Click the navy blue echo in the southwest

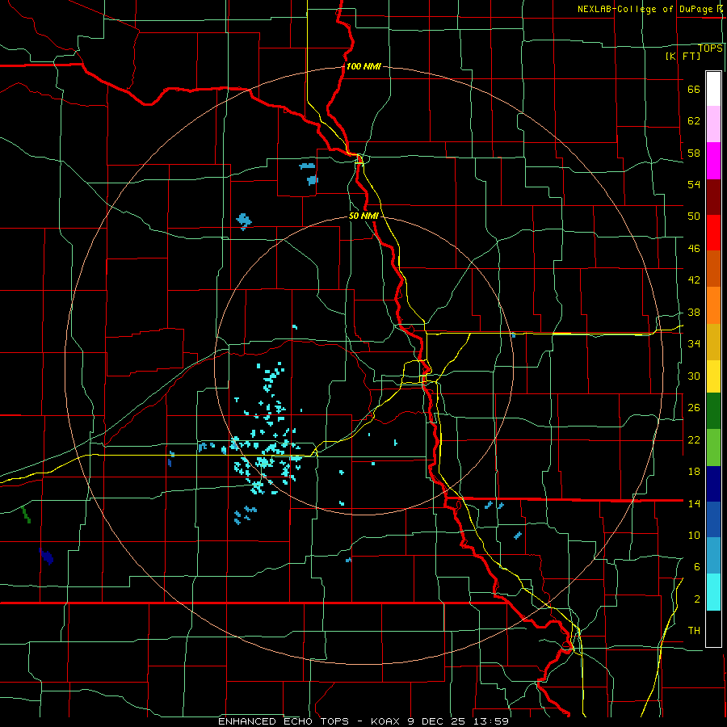coord(46,557)
